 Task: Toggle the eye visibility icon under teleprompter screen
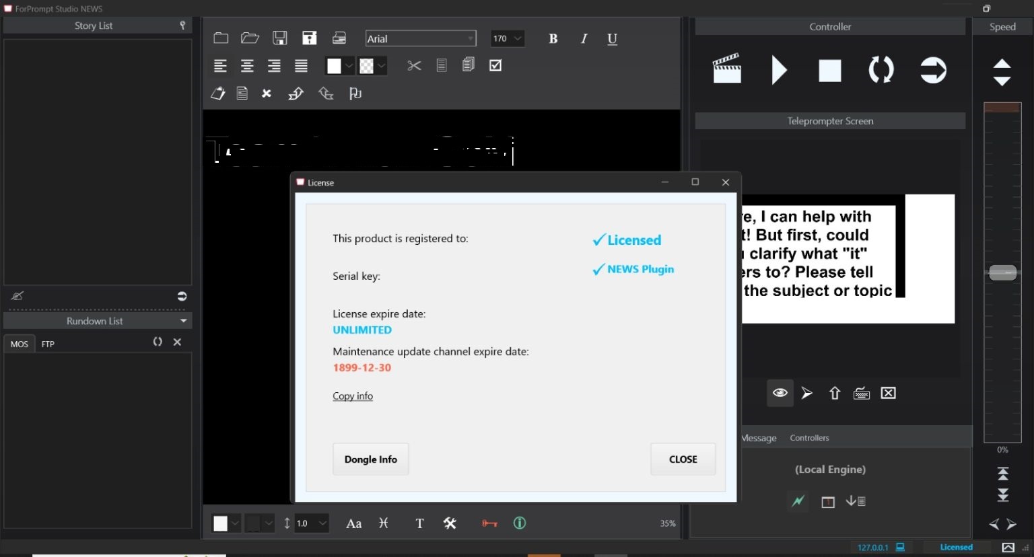pyautogui.click(x=780, y=394)
